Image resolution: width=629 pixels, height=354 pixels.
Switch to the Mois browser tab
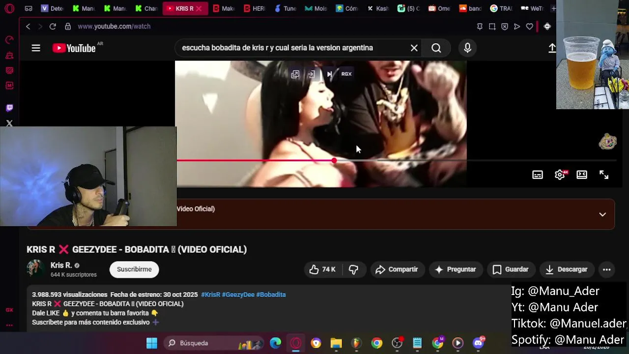coord(315,8)
